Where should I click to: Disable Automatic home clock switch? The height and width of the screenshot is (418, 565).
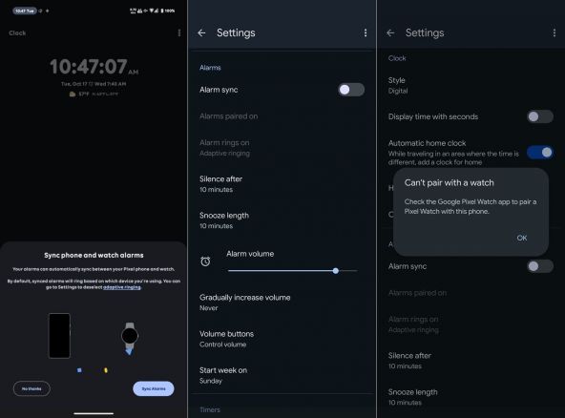pyautogui.click(x=540, y=152)
